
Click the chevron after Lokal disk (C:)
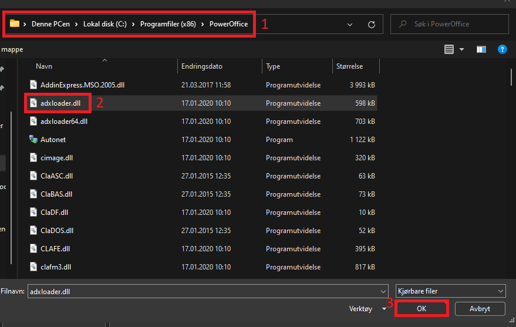click(x=133, y=24)
